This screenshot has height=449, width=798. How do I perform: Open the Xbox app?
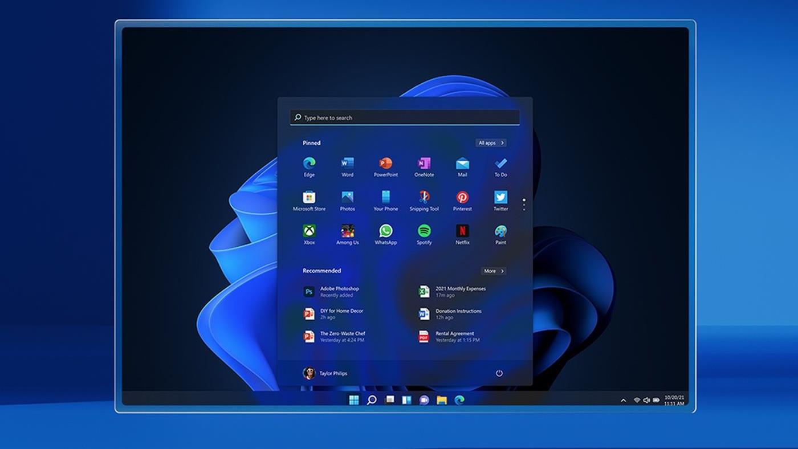point(309,231)
